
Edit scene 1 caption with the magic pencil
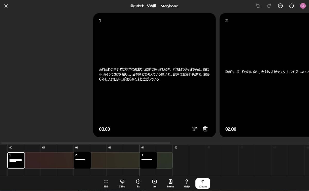[194, 129]
